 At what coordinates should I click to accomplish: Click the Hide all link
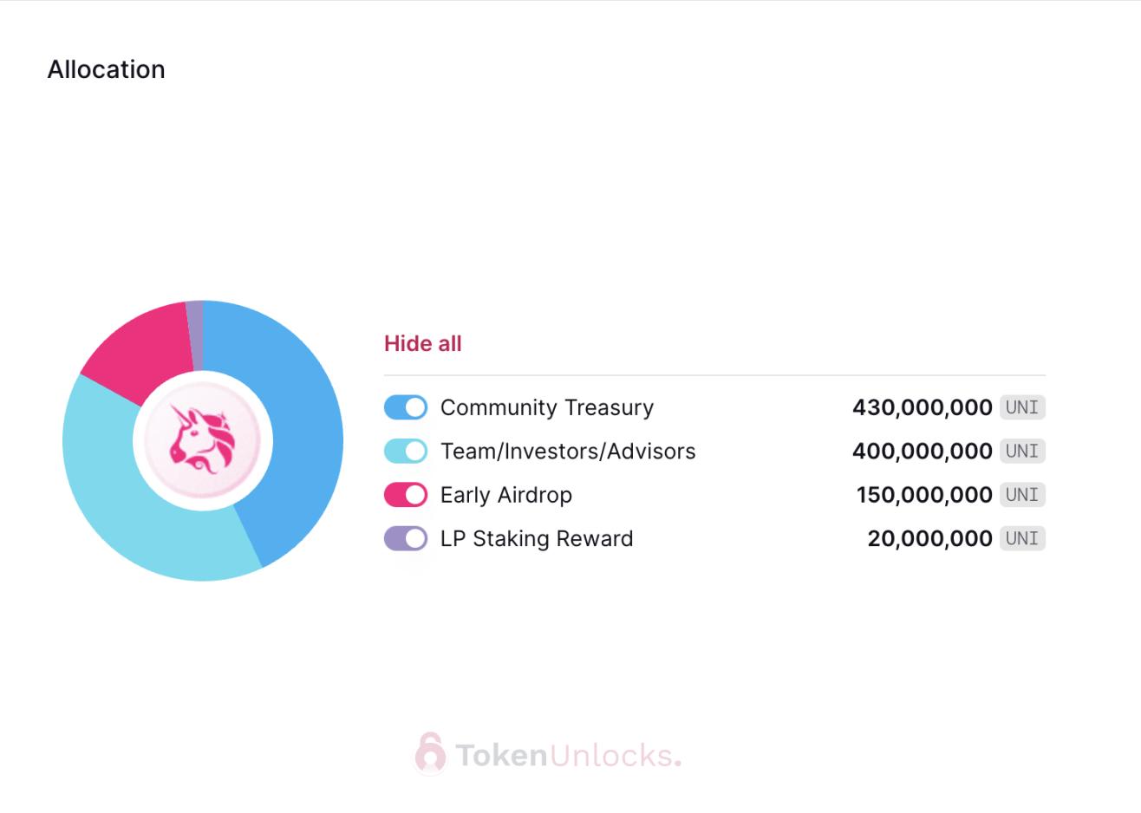pyautogui.click(x=423, y=343)
